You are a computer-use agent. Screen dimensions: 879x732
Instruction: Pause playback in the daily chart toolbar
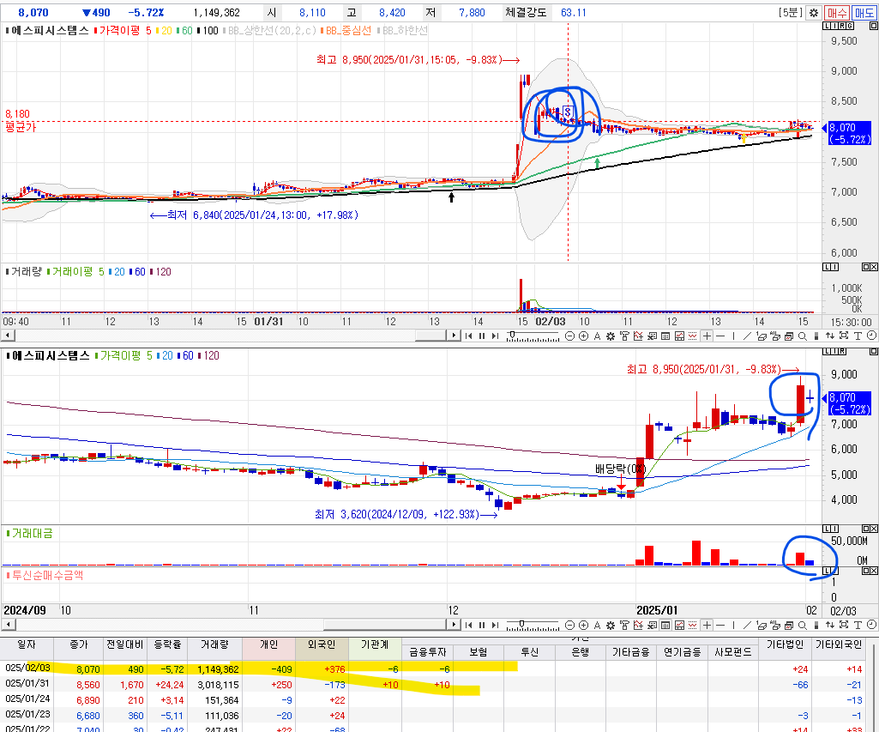pyautogui.click(x=482, y=625)
